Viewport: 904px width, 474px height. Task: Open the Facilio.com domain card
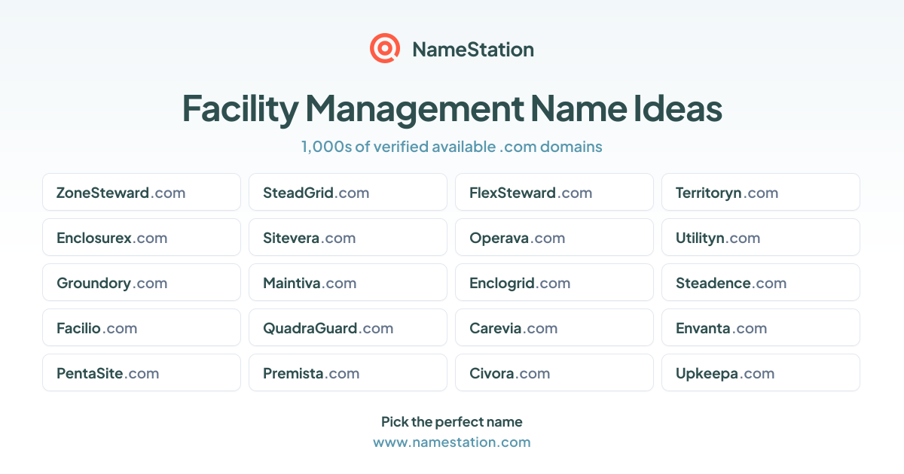click(x=142, y=328)
